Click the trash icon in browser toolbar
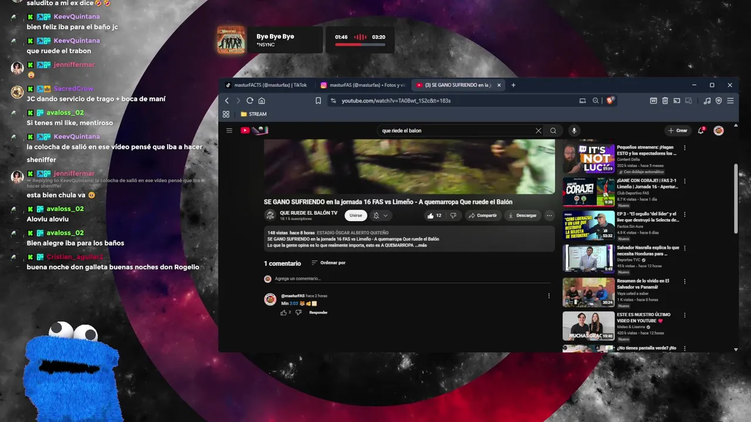This screenshot has width=751, height=422. click(665, 101)
